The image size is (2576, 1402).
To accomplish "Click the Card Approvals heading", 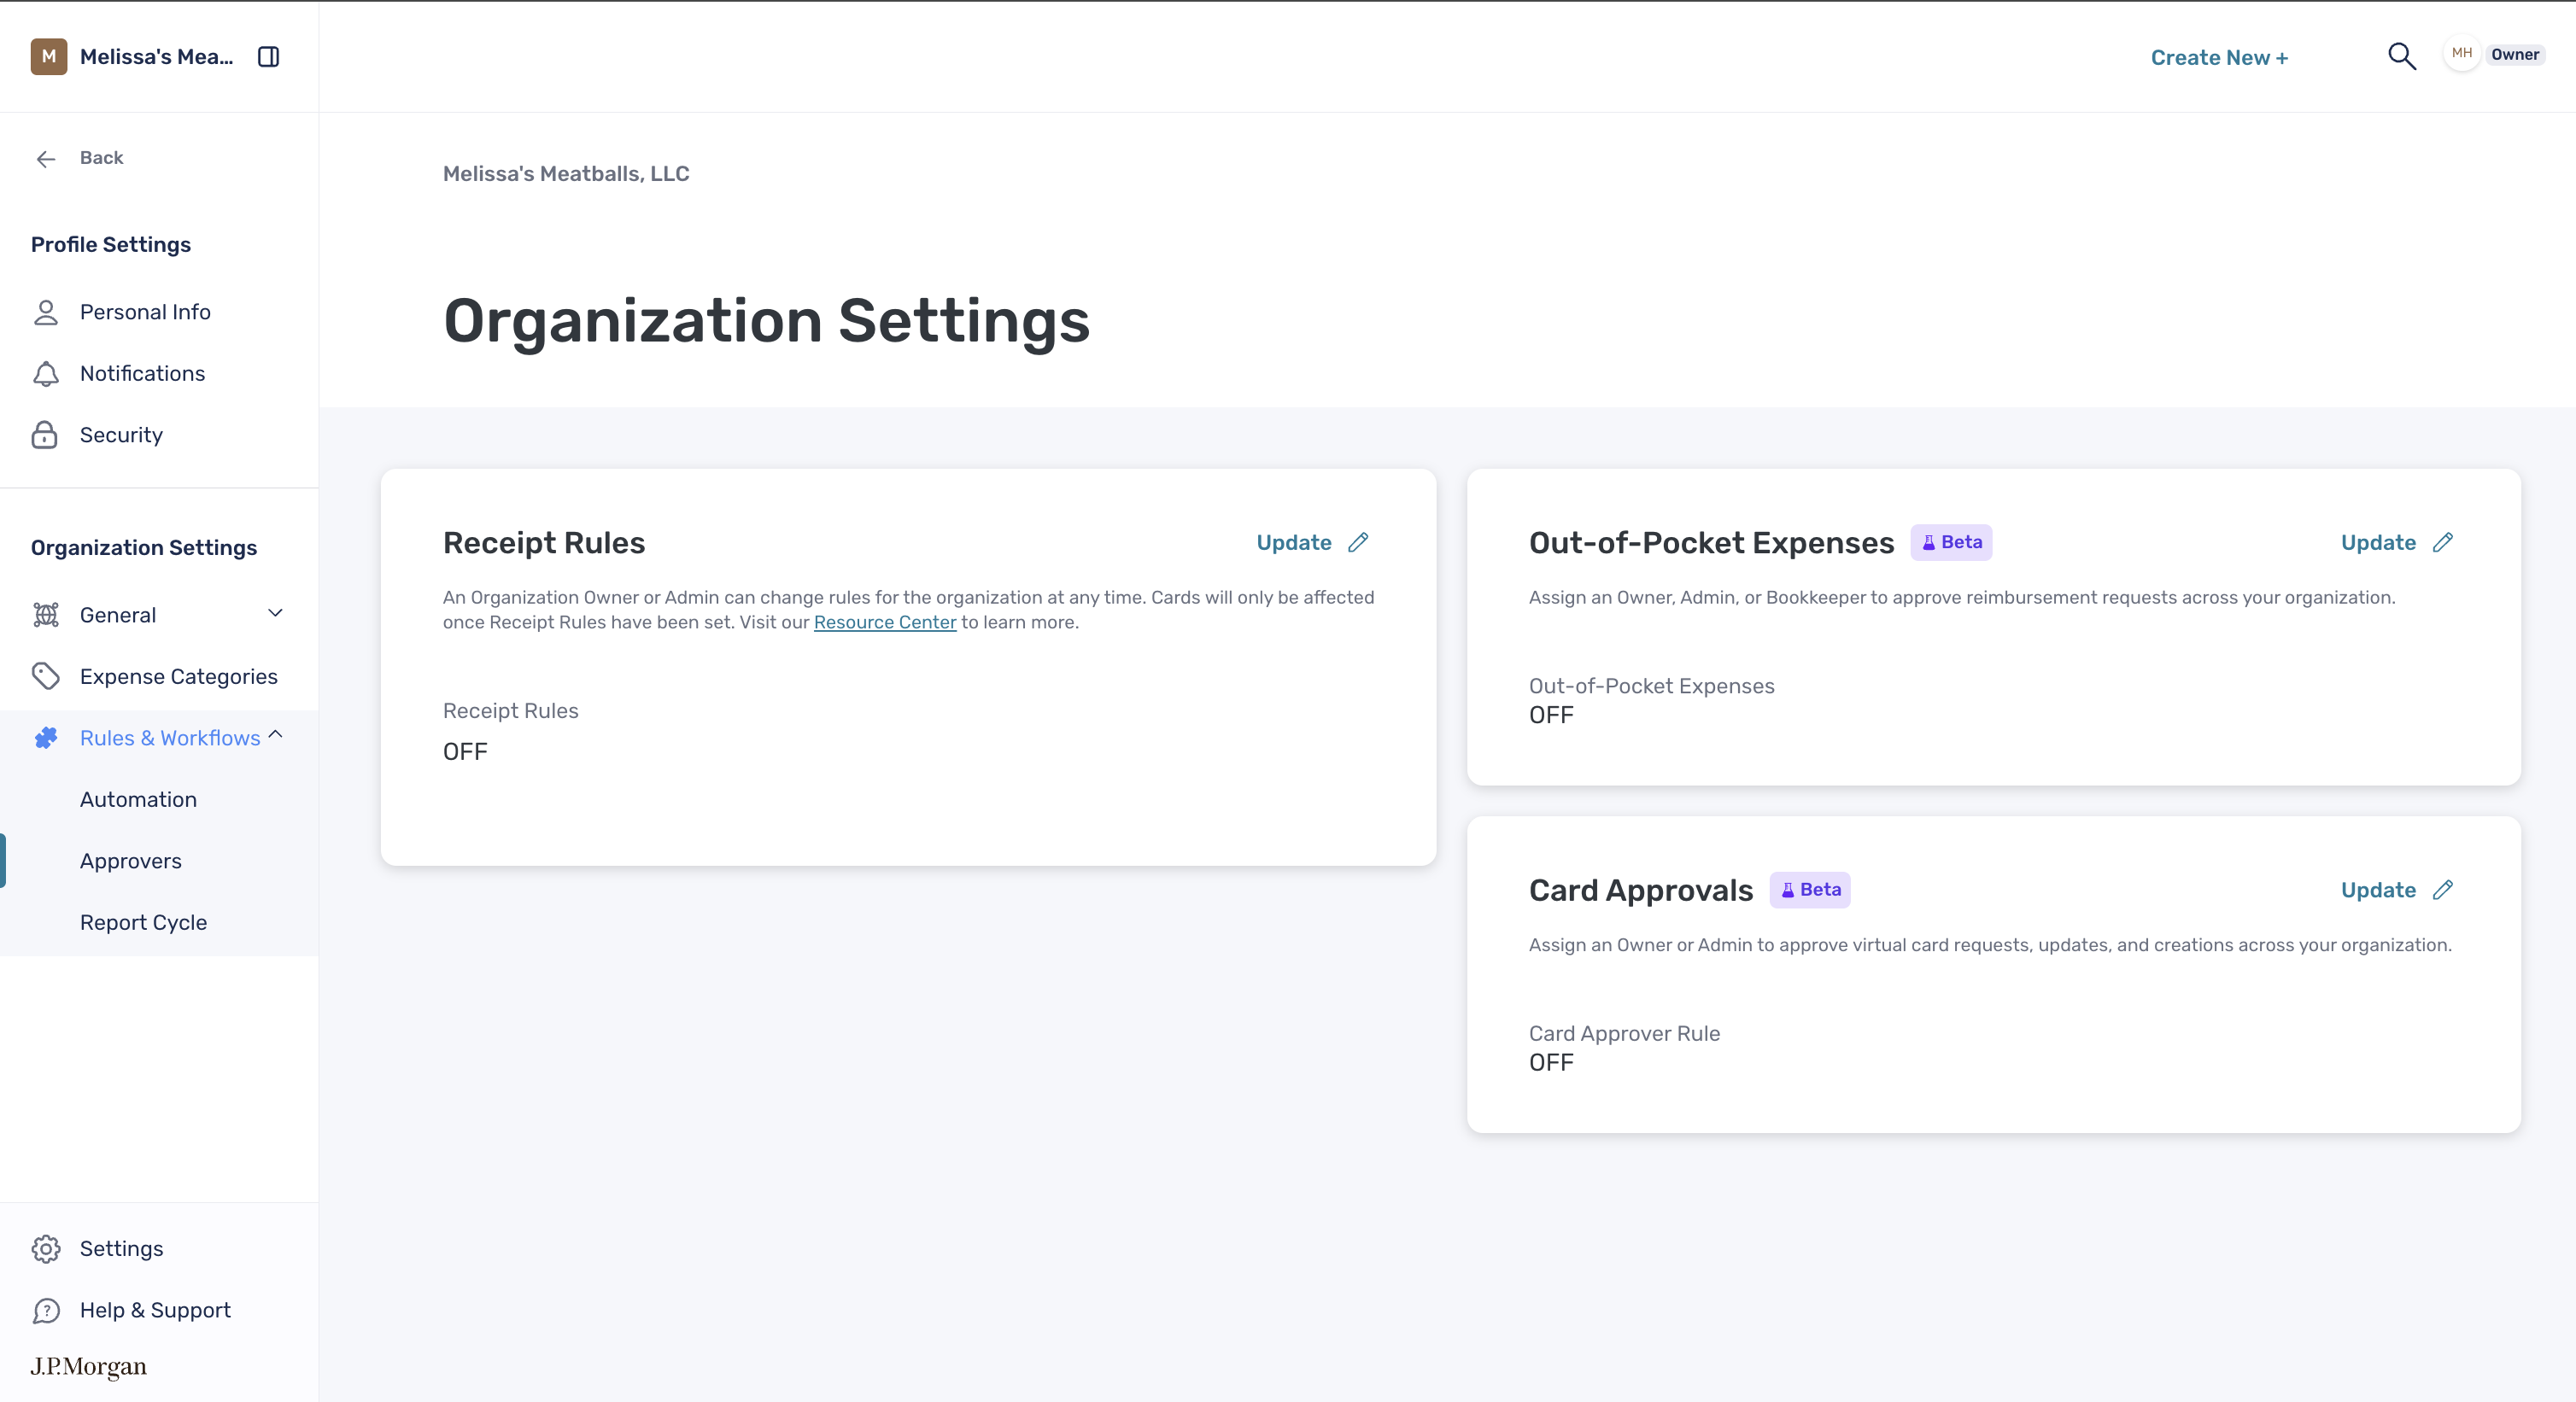I will point(1640,890).
